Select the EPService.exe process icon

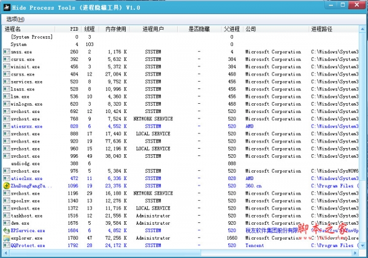tap(7, 230)
